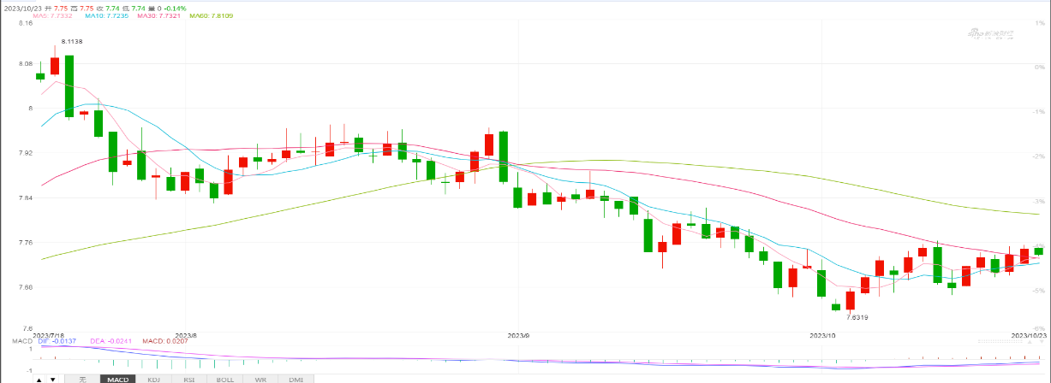This screenshot has width=1051, height=383.
Task: Select the MA30 legend entry
Action: click(161, 16)
